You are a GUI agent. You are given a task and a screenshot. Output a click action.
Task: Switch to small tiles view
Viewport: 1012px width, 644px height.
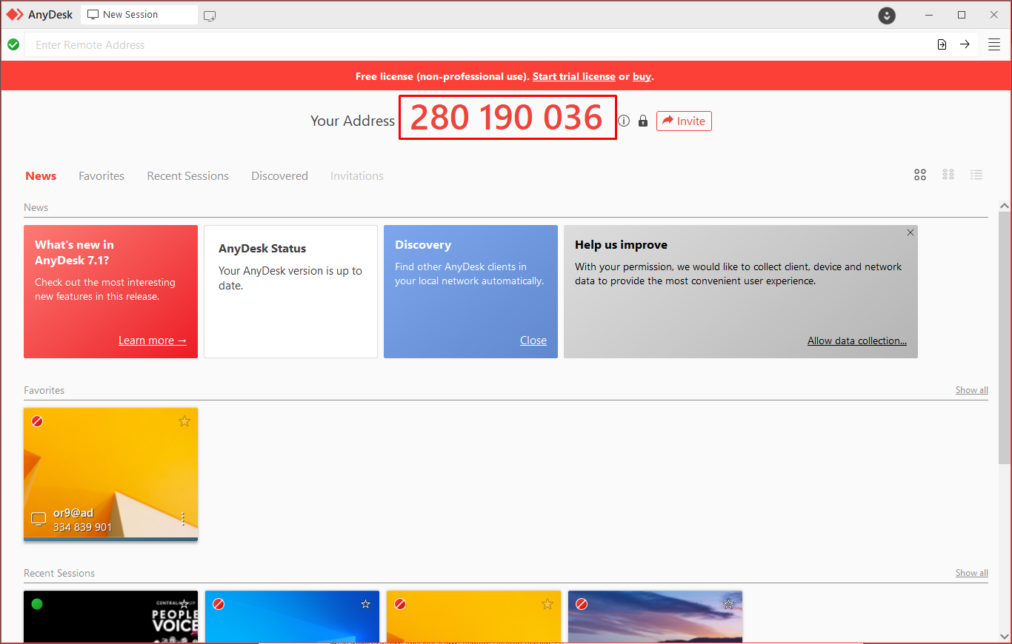click(948, 175)
